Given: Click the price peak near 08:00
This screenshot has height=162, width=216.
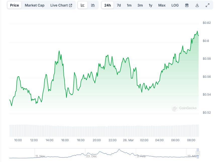Looking at the screenshot, I should [x=197, y=31].
